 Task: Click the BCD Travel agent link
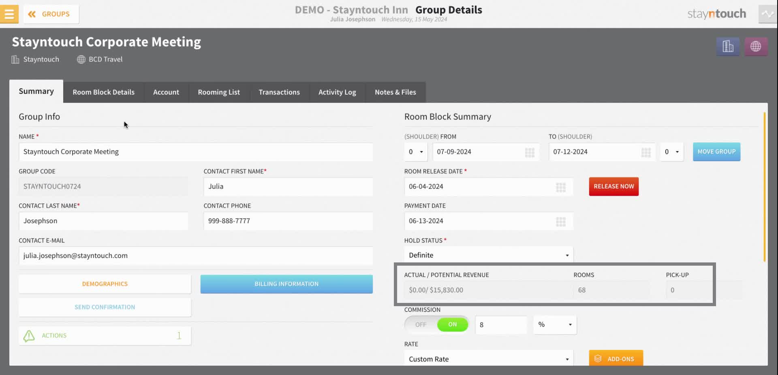pyautogui.click(x=100, y=60)
